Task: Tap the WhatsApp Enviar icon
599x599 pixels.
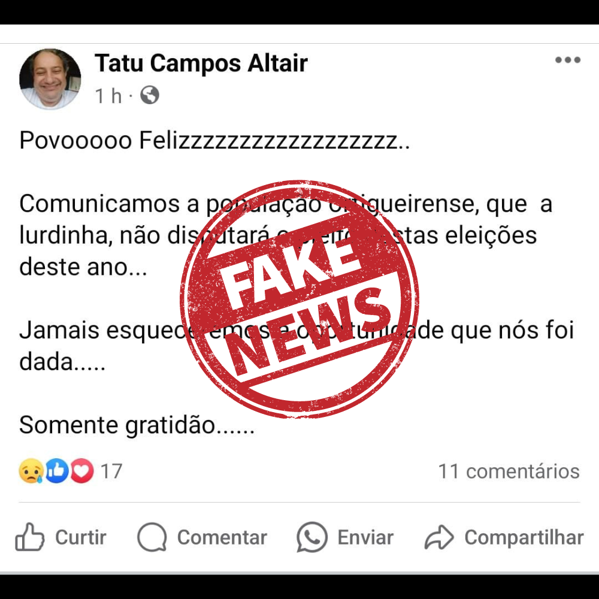Action: 311,537
